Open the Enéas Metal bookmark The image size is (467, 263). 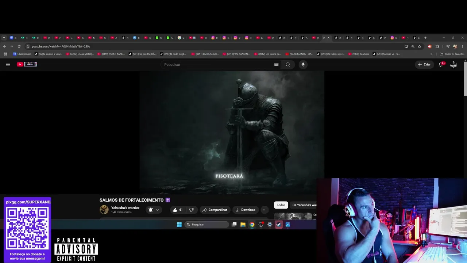(x=80, y=54)
